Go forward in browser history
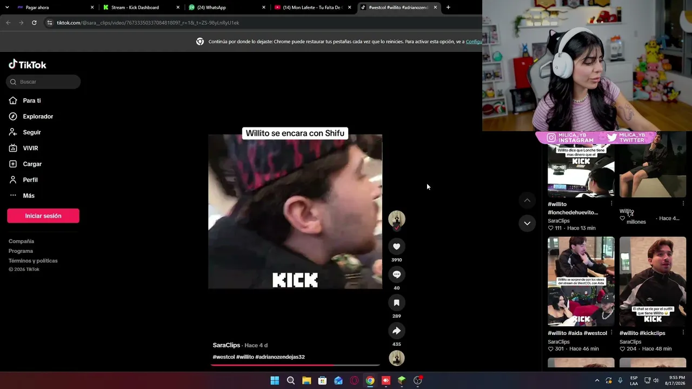 point(21,23)
